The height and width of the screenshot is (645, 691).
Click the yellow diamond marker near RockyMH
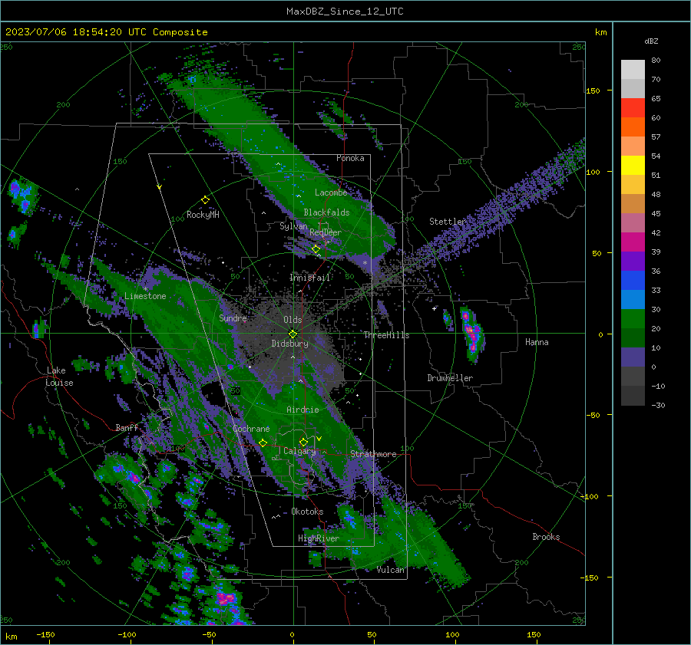[205, 200]
